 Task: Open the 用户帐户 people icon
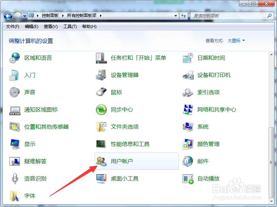[101, 161]
